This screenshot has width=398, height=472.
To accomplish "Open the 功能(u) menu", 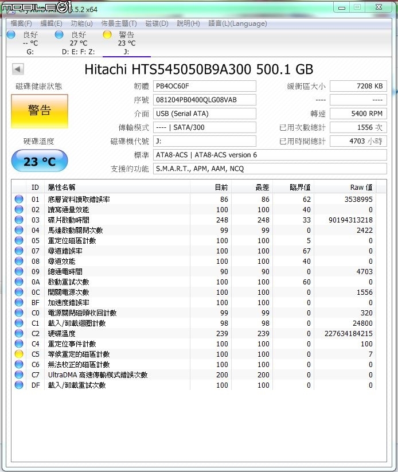I will tap(81, 24).
